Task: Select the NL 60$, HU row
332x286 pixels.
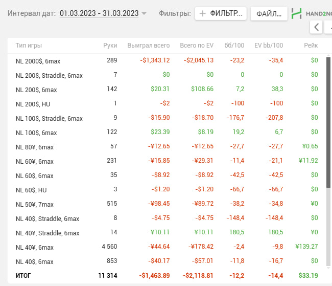Action: [167, 189]
